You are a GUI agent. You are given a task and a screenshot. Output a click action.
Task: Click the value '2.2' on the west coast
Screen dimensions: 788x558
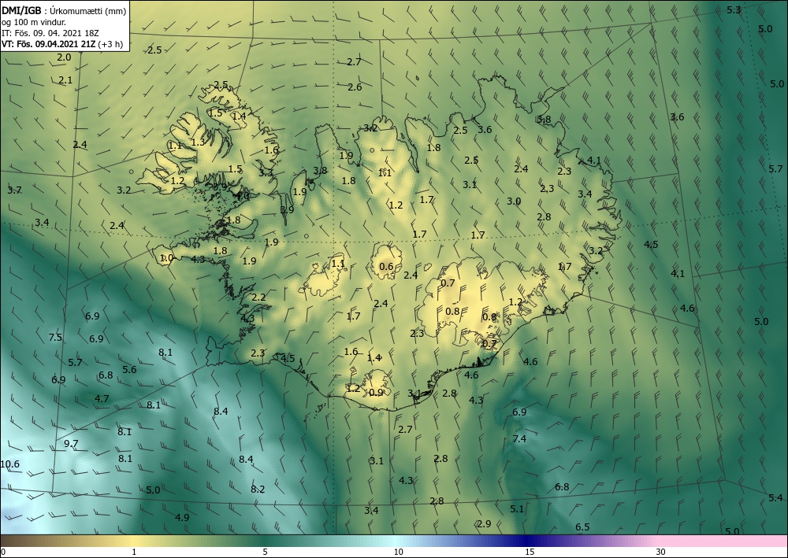pyautogui.click(x=258, y=297)
